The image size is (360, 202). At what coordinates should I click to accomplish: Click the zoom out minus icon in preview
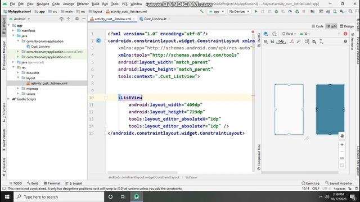point(342,151)
